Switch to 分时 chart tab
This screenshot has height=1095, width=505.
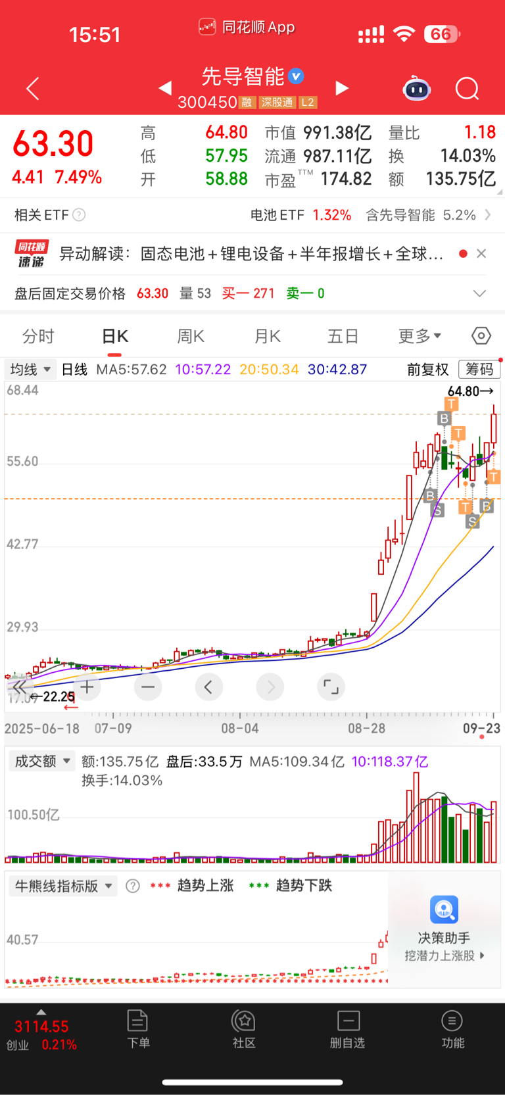coord(38,336)
